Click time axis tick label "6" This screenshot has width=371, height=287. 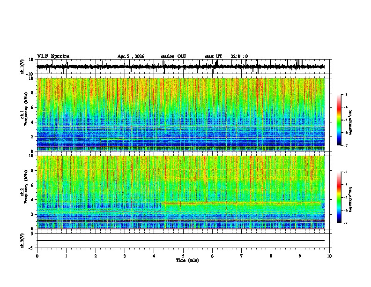[213, 256]
